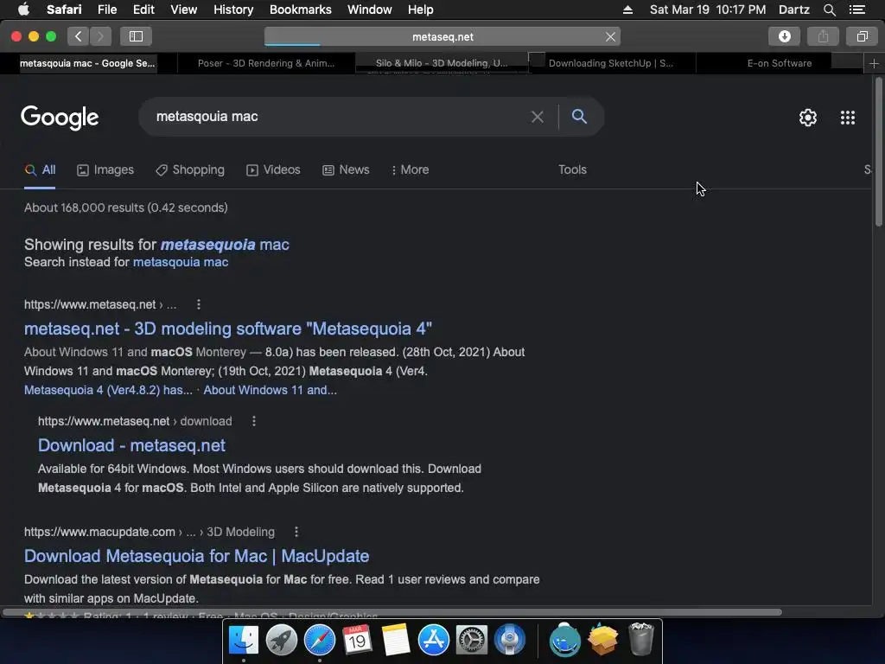Go back with Safari back arrow
Image resolution: width=885 pixels, height=664 pixels.
(79, 36)
